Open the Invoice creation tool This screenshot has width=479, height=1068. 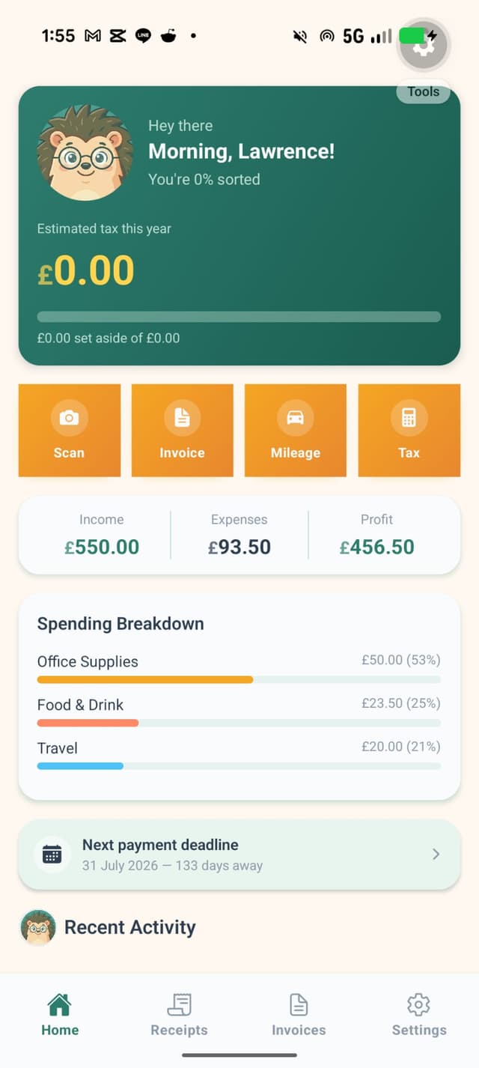pos(182,430)
